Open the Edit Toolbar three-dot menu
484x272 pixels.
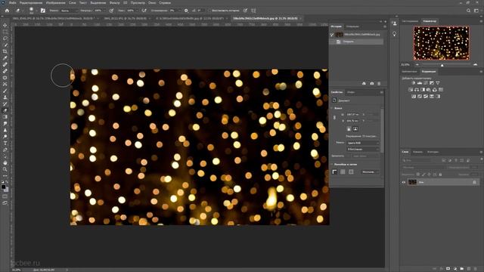click(x=5, y=176)
